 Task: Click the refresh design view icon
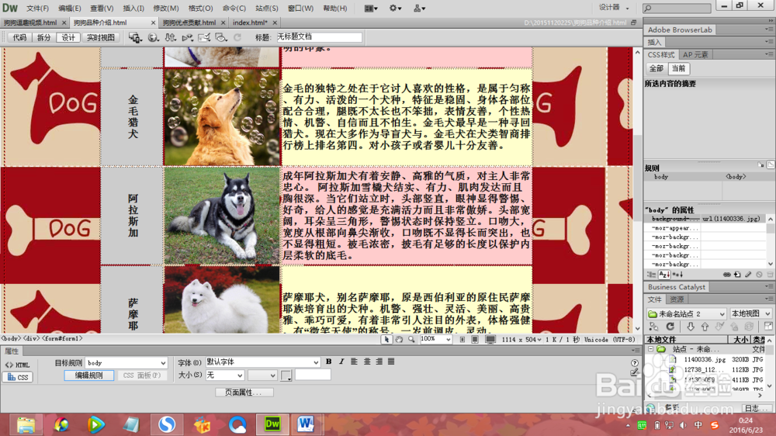tap(237, 37)
